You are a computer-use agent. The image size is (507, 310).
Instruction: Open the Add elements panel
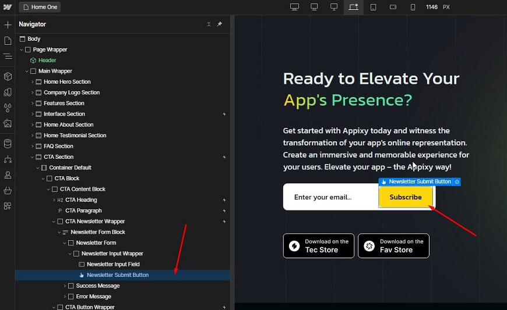[x=8, y=25]
